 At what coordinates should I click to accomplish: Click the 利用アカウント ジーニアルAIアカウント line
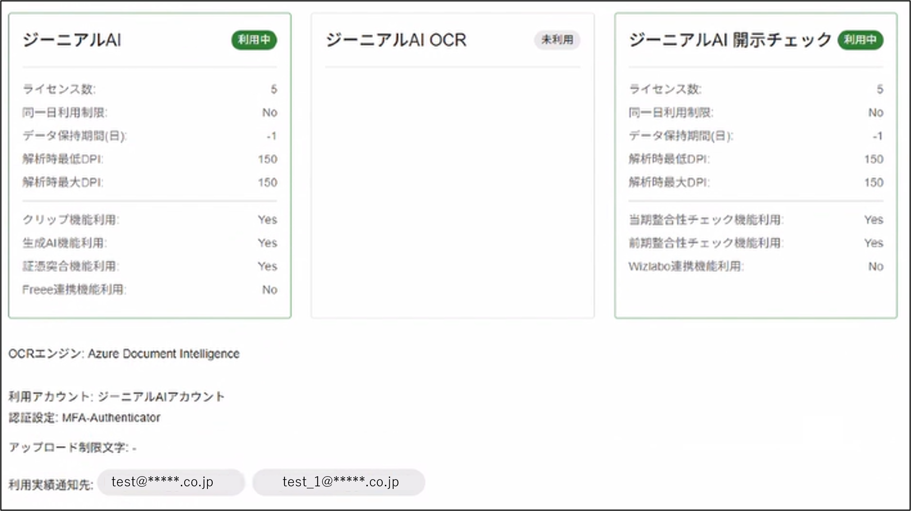coord(117,397)
